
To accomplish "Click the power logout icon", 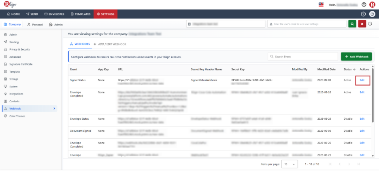I will (372, 14).
